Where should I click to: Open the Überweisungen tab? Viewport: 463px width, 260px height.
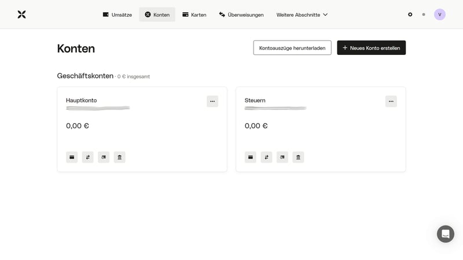(241, 15)
